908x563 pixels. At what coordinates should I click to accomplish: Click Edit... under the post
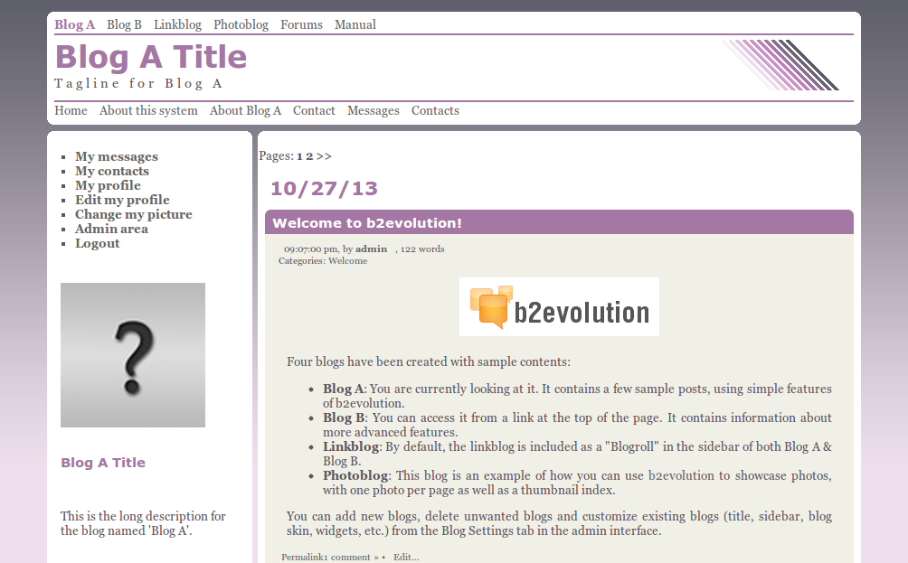406,558
